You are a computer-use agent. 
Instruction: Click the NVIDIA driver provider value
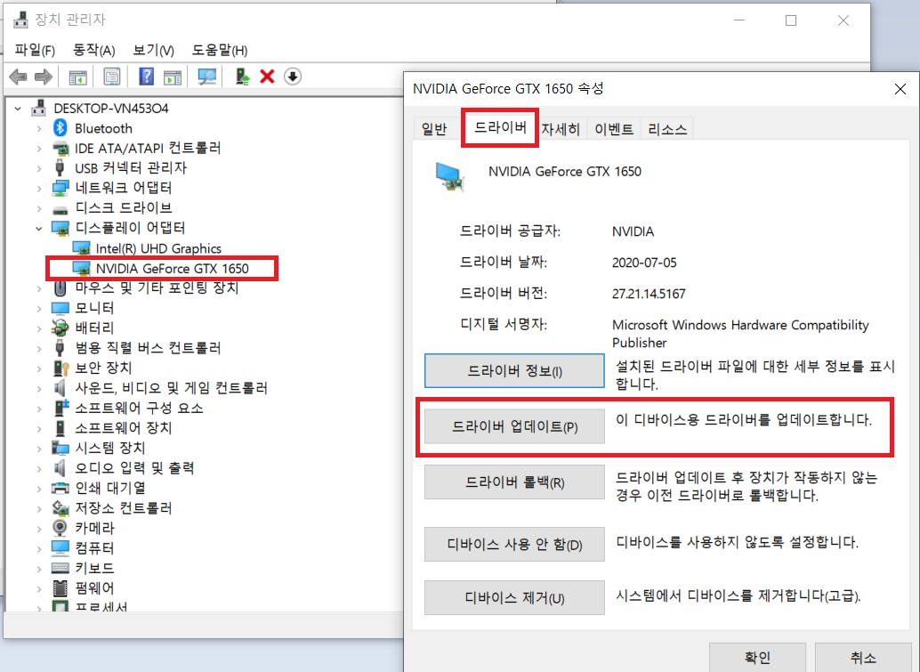(x=633, y=231)
